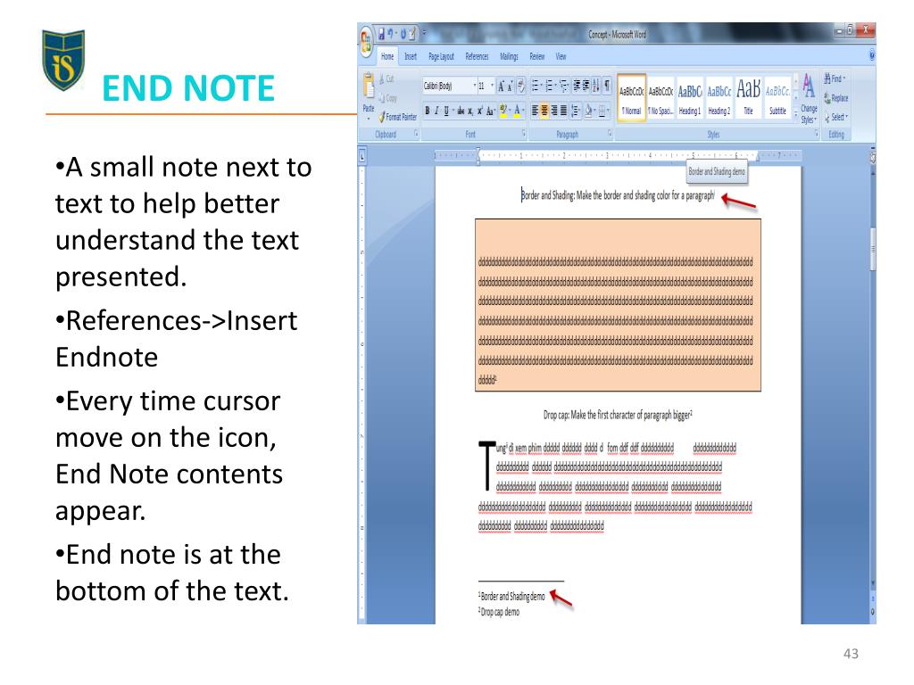The height and width of the screenshot is (685, 914).
Task: Click the Paste clipboard icon
Action: pyautogui.click(x=369, y=86)
